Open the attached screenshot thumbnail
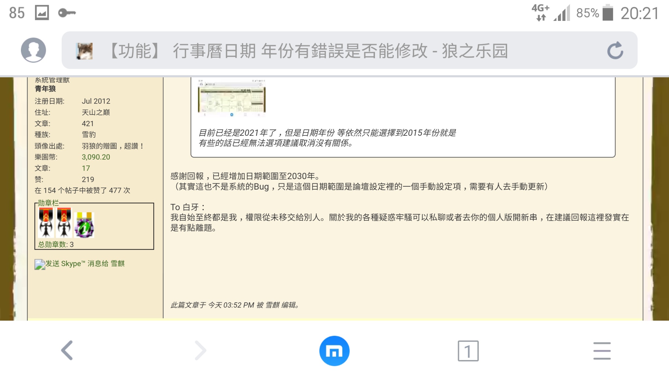 232,98
